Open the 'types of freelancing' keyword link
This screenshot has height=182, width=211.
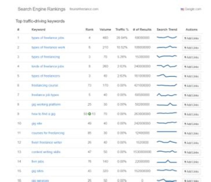pos(45,57)
